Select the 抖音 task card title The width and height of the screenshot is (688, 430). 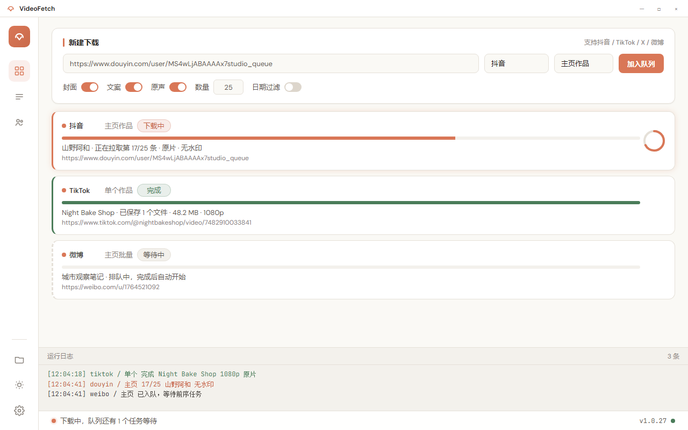coord(76,126)
